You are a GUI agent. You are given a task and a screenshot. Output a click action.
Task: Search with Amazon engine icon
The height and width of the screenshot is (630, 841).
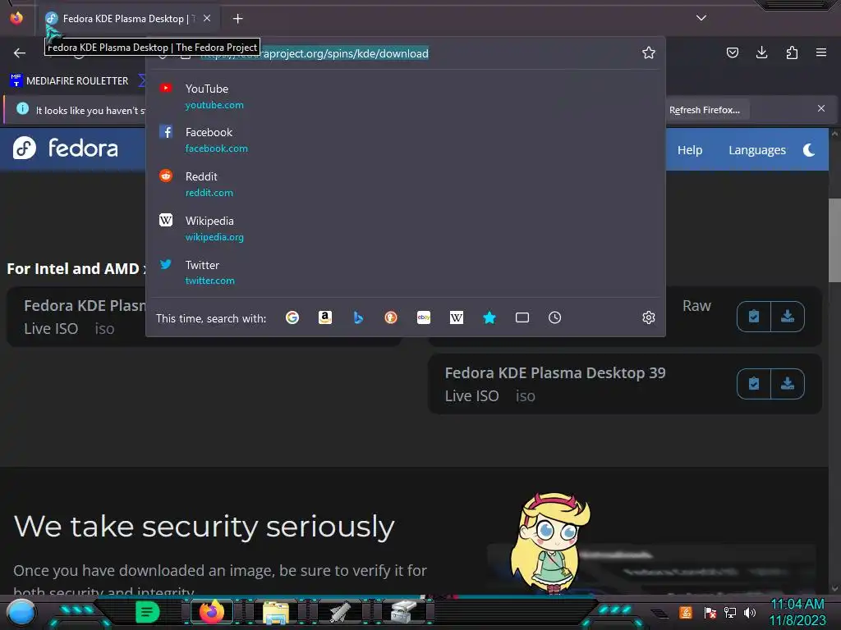coord(325,317)
